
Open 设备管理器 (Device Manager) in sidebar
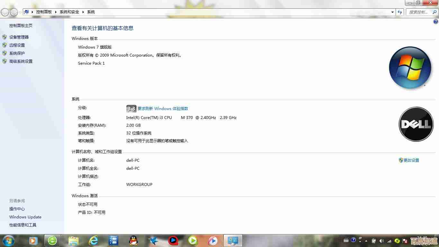(19, 37)
